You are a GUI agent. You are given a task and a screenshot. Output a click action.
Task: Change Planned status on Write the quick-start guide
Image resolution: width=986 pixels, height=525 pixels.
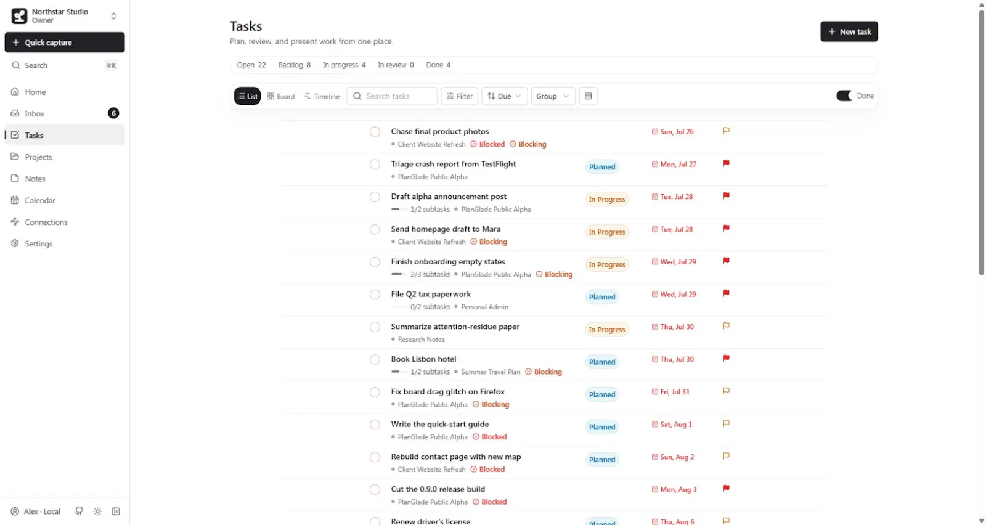coord(602,427)
